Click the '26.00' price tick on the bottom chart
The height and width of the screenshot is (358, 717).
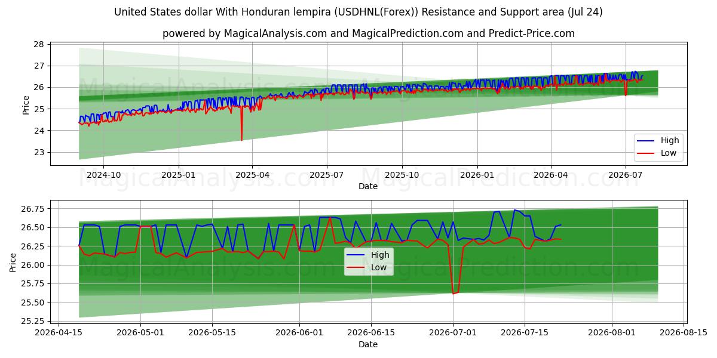33,265
